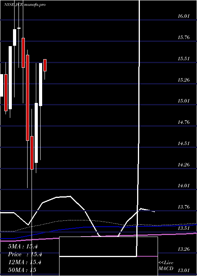Click the 14.51 price axis label
The image size is (197, 276).
(184, 144)
